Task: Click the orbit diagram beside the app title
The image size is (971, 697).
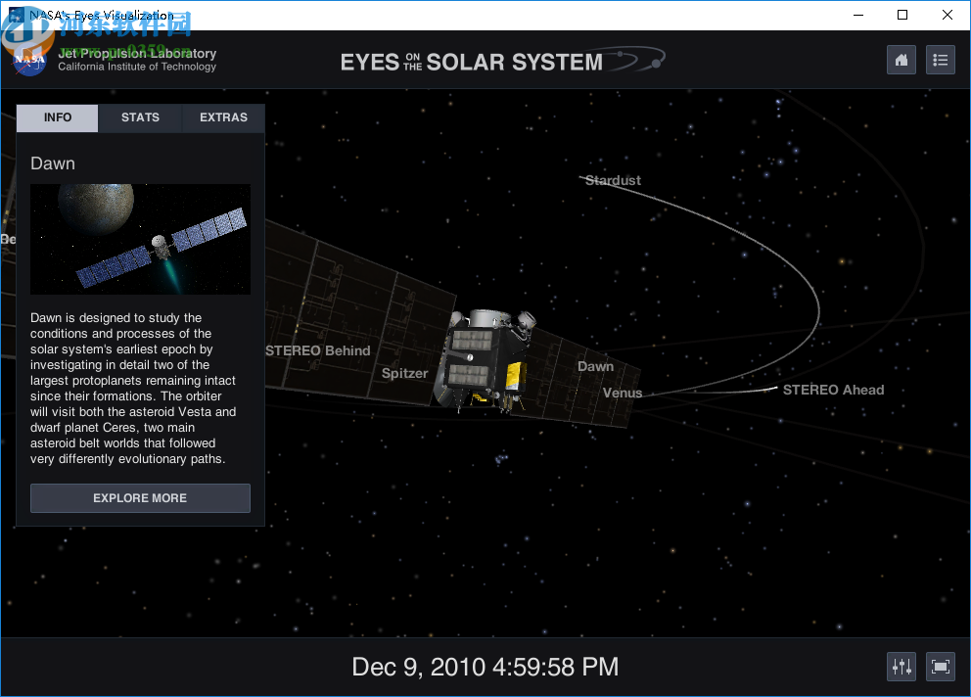Action: 637,59
